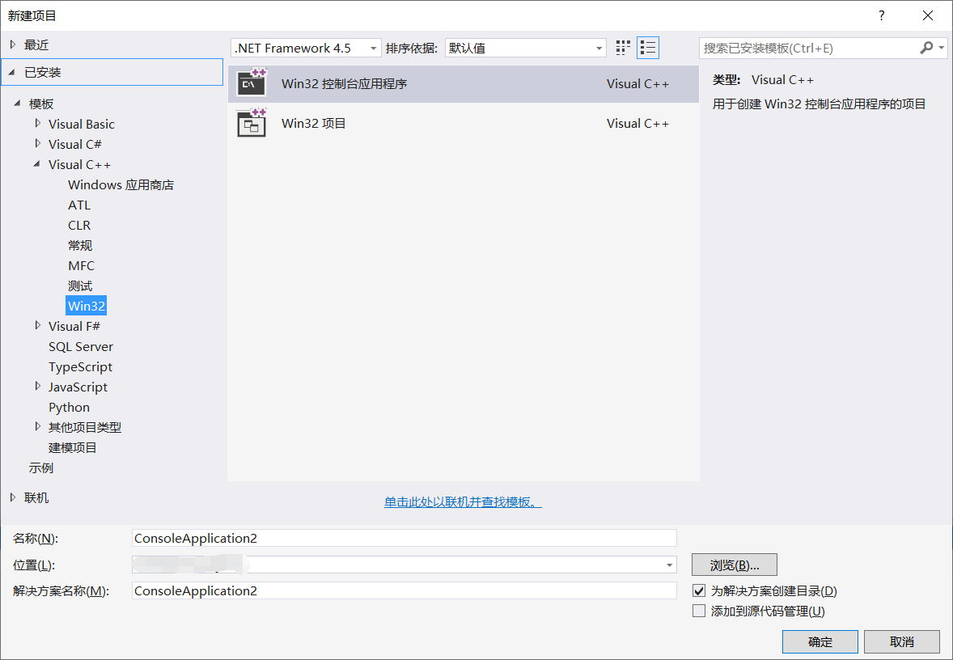This screenshot has height=660, width=953.
Task: Click the 浏览(B)... button
Action: pos(735,565)
